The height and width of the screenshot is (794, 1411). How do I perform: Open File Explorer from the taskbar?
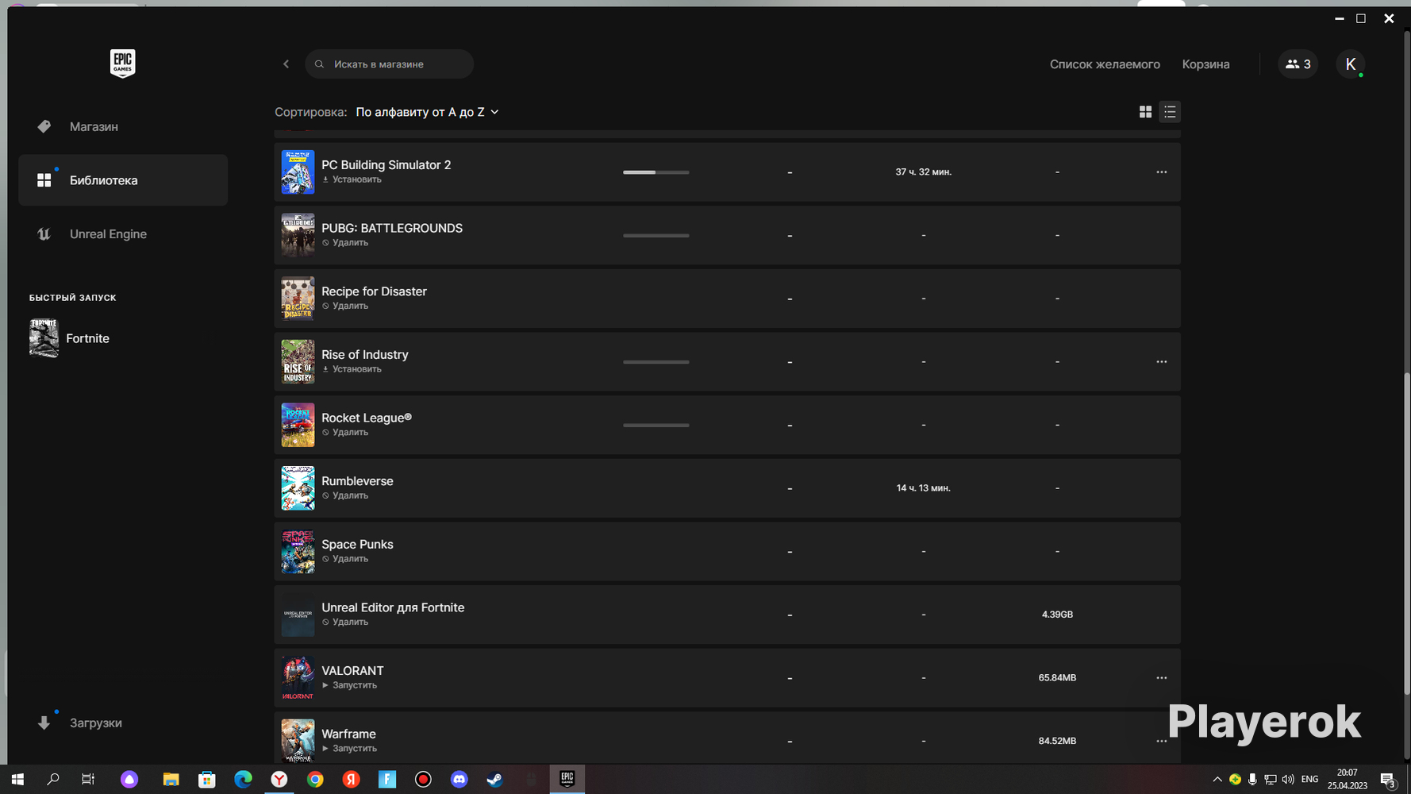(x=171, y=780)
